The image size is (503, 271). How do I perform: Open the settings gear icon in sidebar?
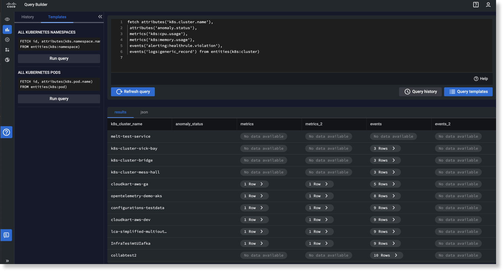pyautogui.click(x=7, y=39)
